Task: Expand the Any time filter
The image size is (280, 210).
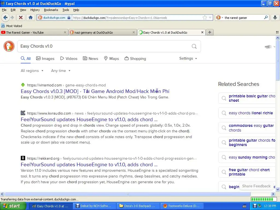Action: click(x=61, y=71)
